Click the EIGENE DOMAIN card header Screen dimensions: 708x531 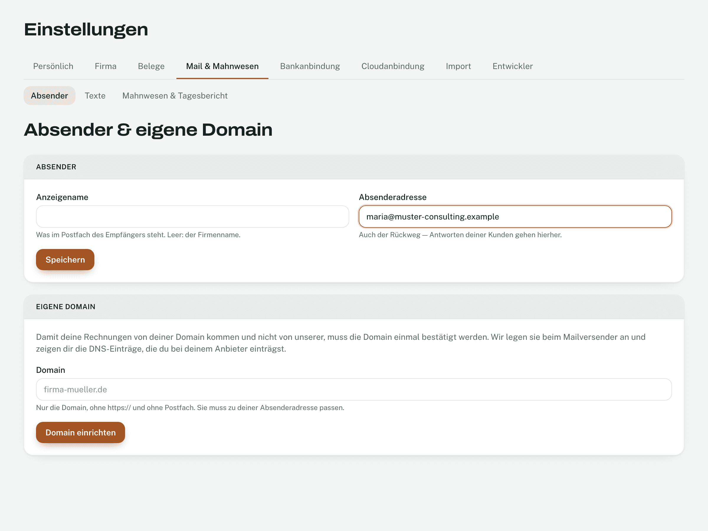(354, 307)
